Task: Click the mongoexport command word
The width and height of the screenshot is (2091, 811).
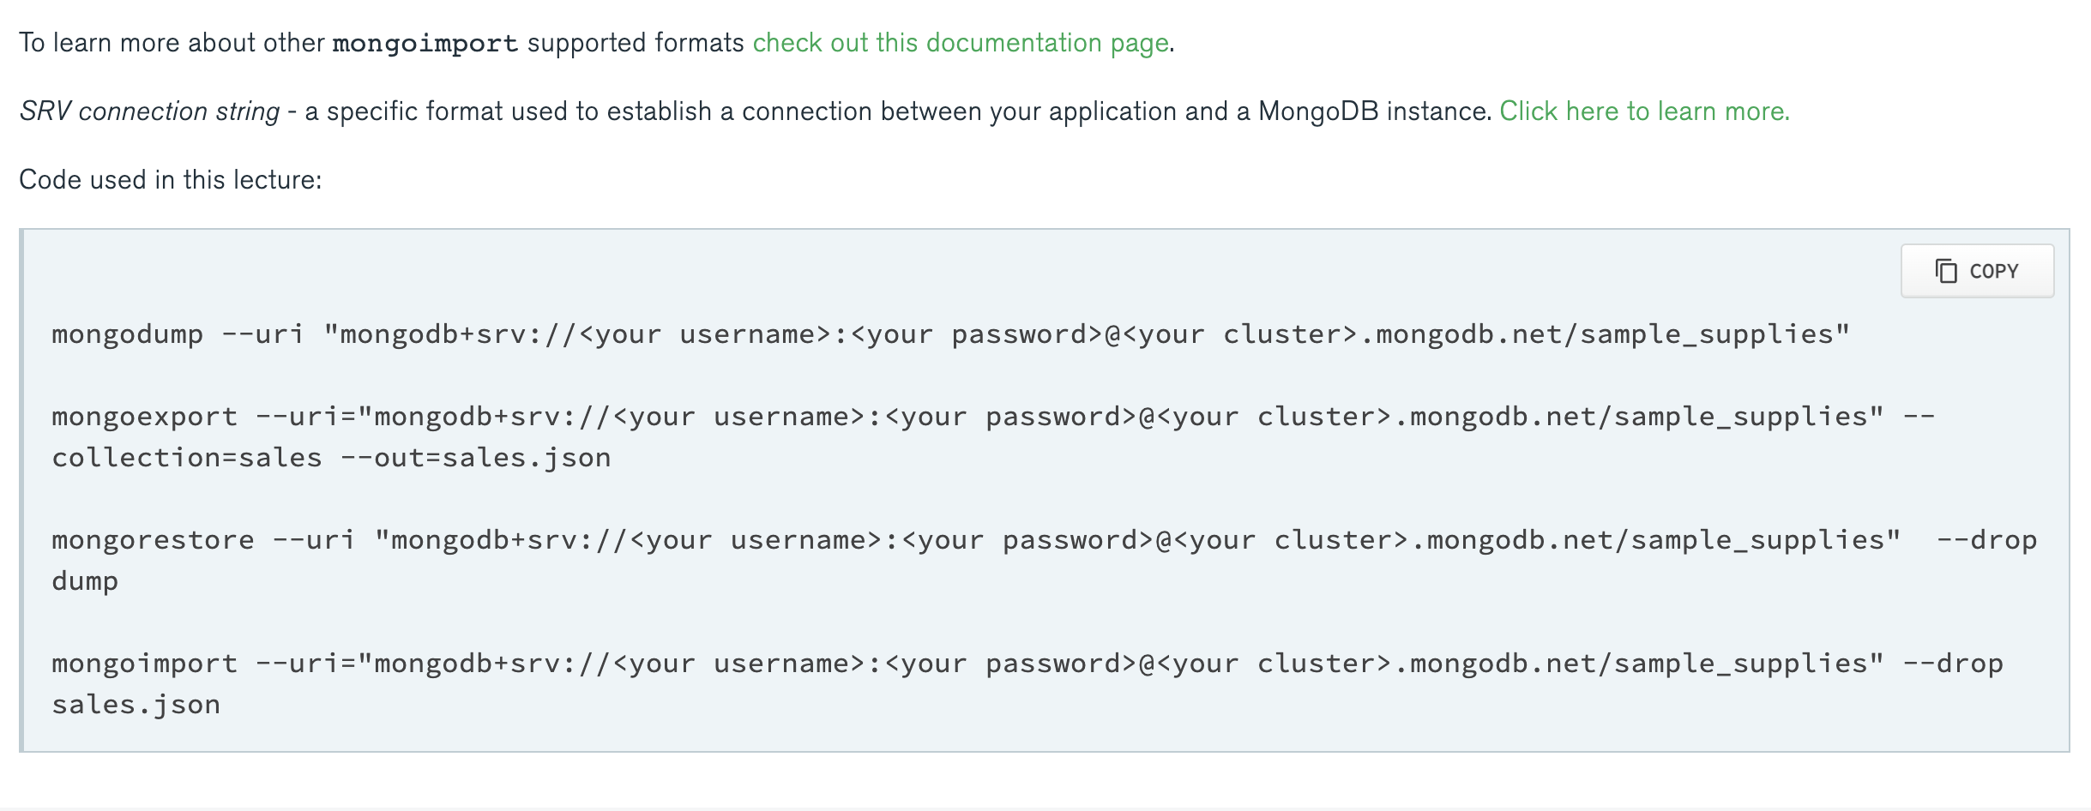Action: pyautogui.click(x=144, y=417)
